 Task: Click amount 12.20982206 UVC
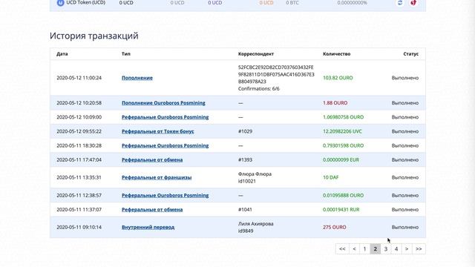tap(342, 131)
